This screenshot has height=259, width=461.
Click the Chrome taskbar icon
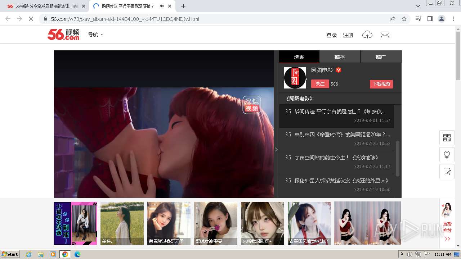coord(65,254)
